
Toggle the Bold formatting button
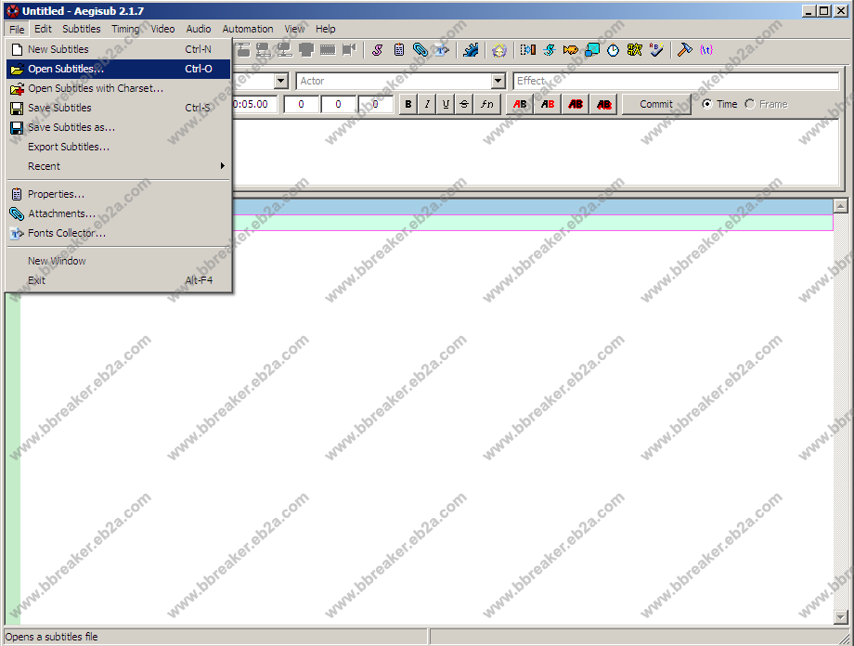[408, 104]
